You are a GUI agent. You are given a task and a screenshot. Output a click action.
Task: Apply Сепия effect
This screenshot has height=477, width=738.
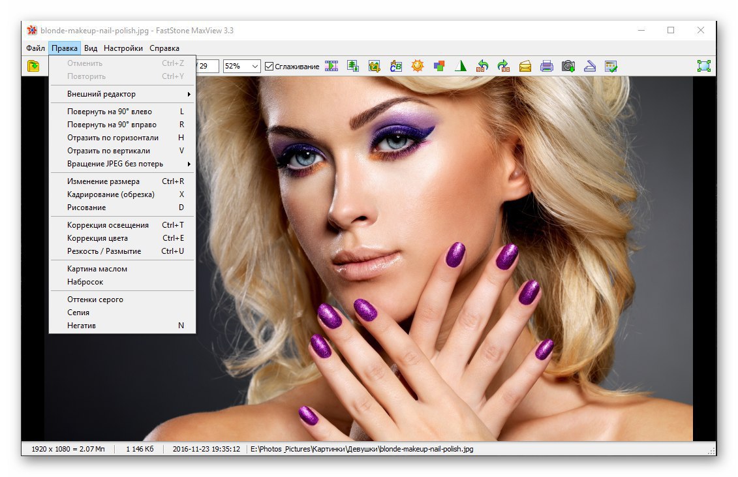tap(123, 313)
